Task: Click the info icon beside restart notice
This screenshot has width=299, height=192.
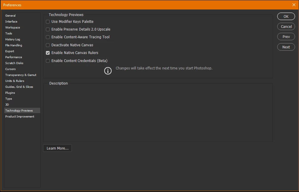Action: pyautogui.click(x=108, y=71)
